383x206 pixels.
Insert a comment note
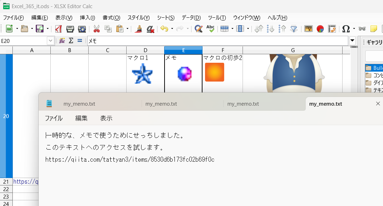[373, 29]
